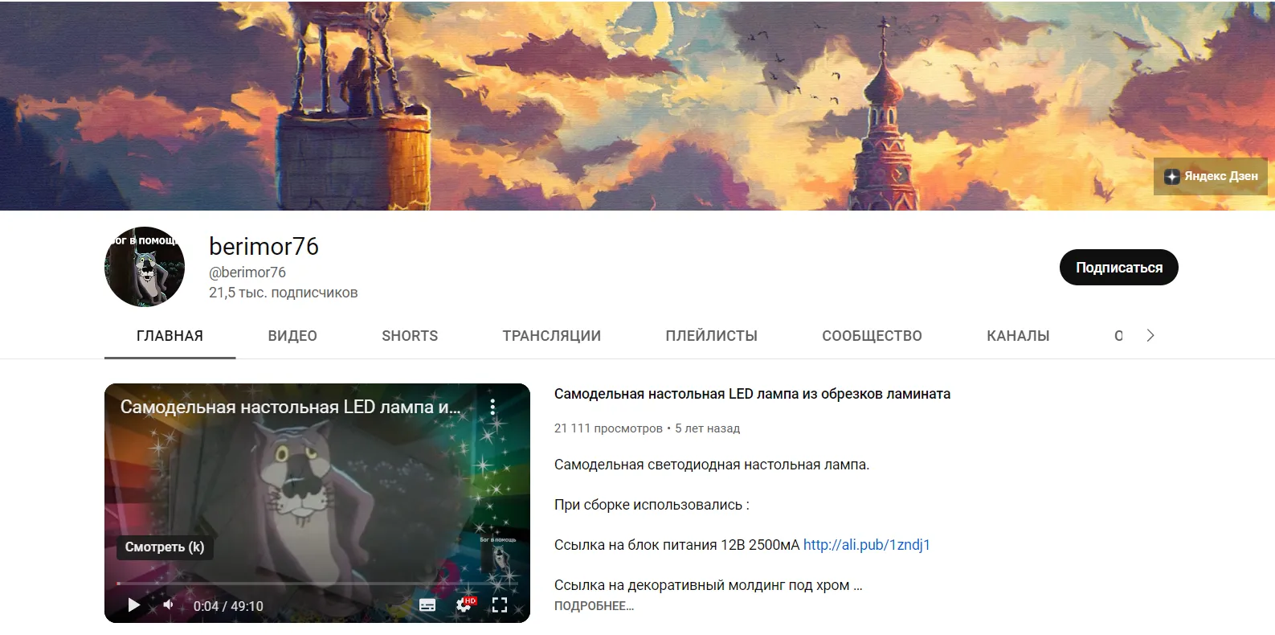Switch to the ВИДЕО tab
The image size is (1275, 635).
(292, 336)
